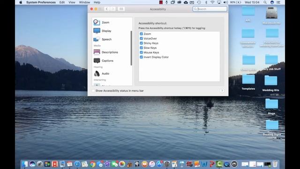Enable Show Accessibility status in menu bar
300x169 pixels.
coord(94,91)
